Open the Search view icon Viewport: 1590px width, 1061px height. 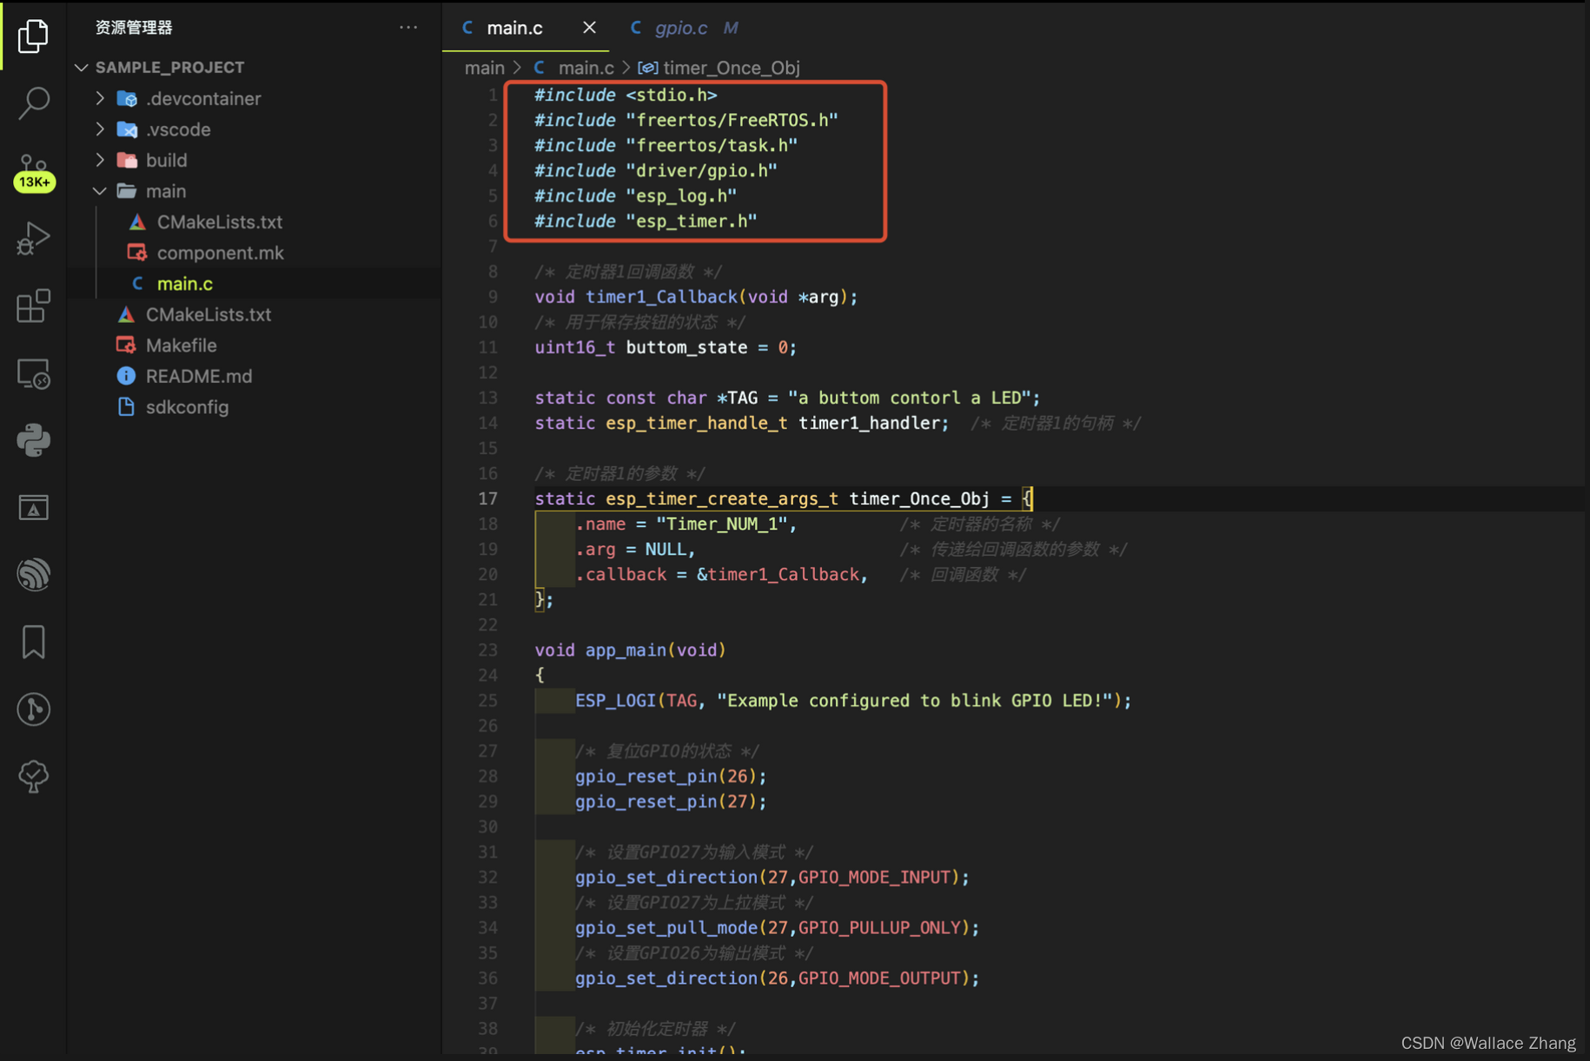33,102
